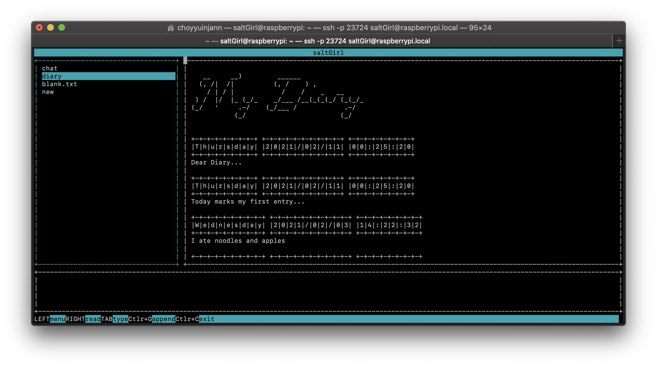This screenshot has width=657, height=367.
Task: Click the saltGirl header bar title
Action: (x=328, y=53)
